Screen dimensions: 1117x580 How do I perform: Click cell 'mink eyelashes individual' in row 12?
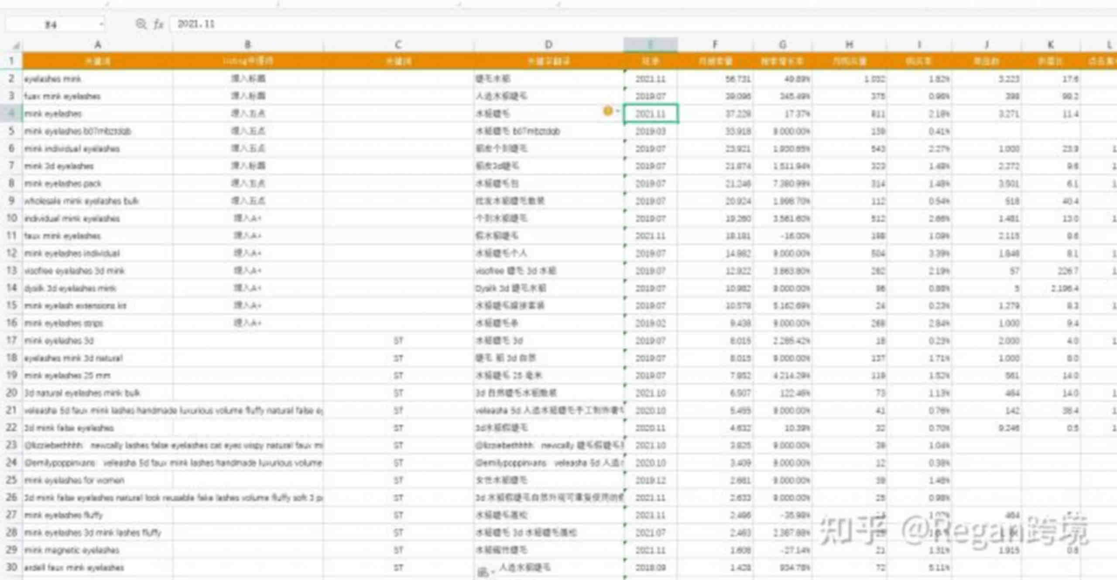[98, 253]
